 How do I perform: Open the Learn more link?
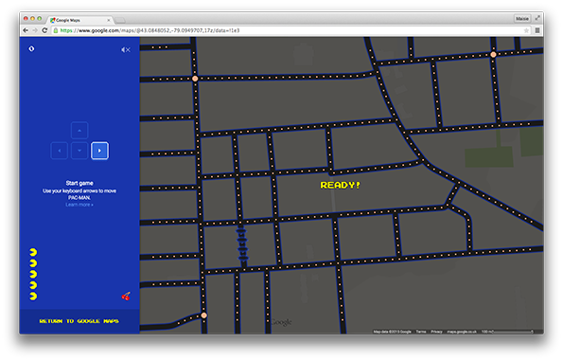[x=79, y=205]
